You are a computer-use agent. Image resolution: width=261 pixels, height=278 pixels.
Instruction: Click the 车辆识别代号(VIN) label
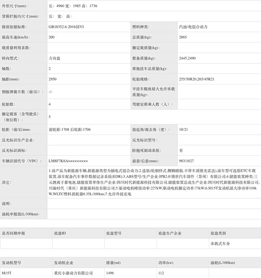coord(21,161)
